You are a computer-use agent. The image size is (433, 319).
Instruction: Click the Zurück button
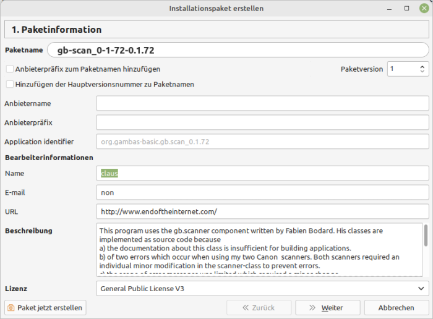click(x=259, y=307)
